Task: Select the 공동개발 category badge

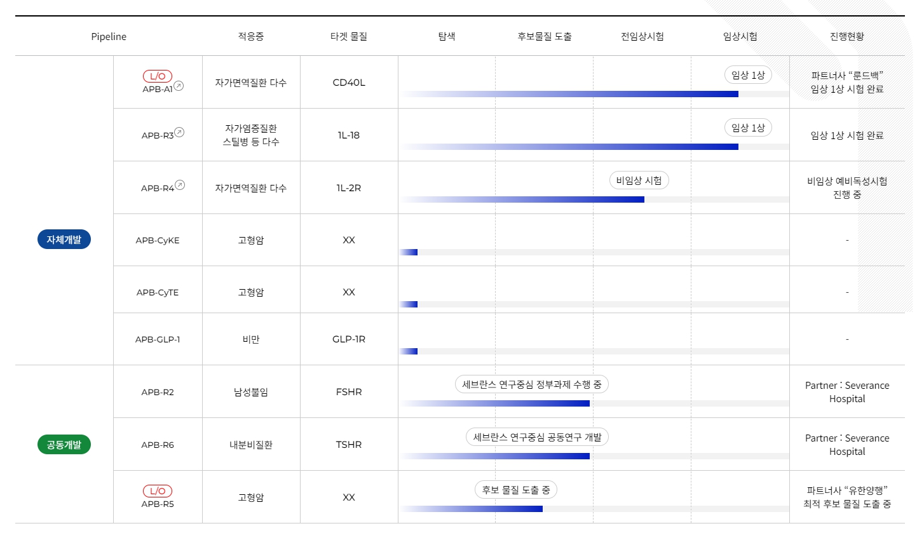Action: (64, 445)
